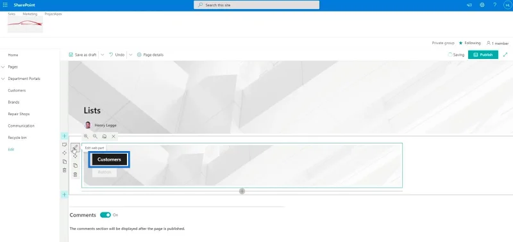The image size is (513, 242).
Task: Turn off the Comments toggle
Action: click(x=105, y=215)
